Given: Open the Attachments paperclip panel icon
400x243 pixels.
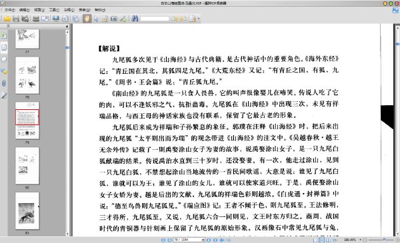Looking at the screenshot, I should tap(4, 83).
